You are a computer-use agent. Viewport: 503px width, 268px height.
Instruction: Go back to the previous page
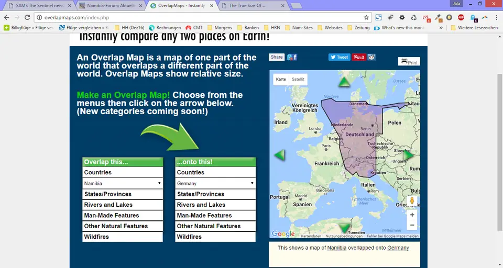(7, 17)
